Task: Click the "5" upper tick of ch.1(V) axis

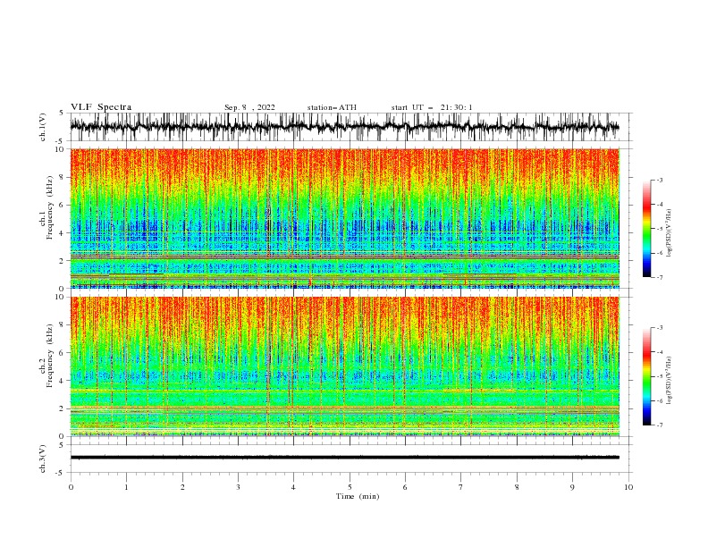Action: (62, 113)
